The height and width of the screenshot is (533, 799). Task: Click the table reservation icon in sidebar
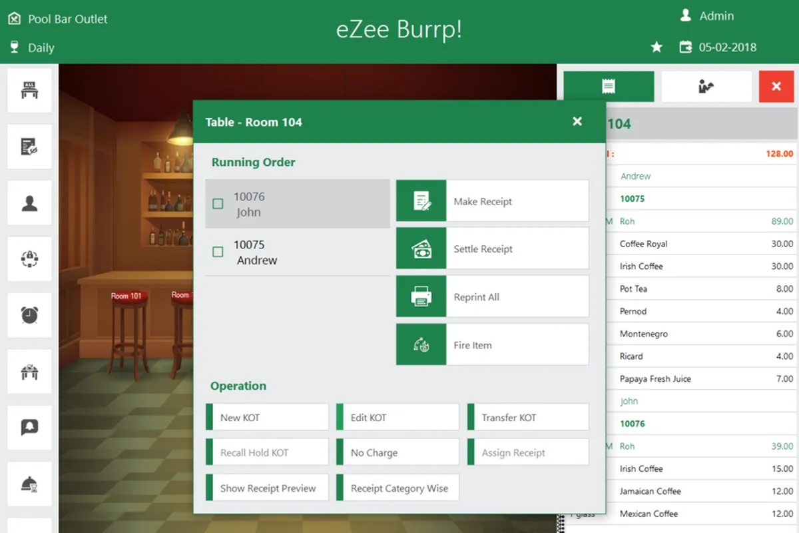[x=29, y=371]
